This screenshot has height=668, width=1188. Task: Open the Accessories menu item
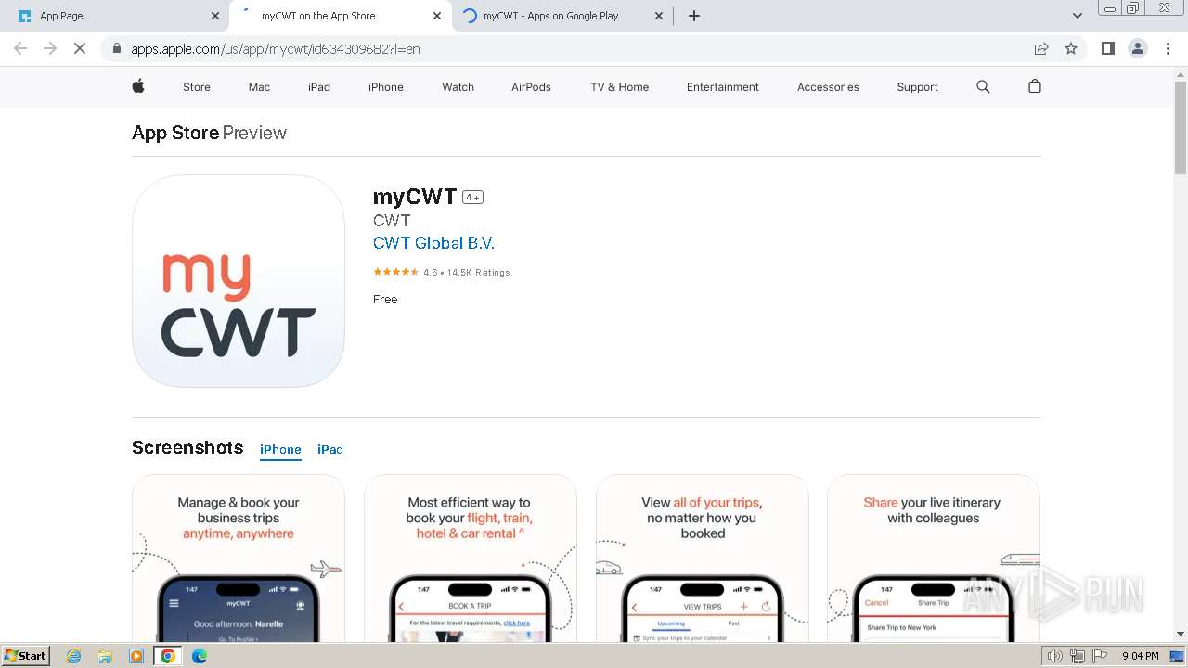pyautogui.click(x=828, y=86)
